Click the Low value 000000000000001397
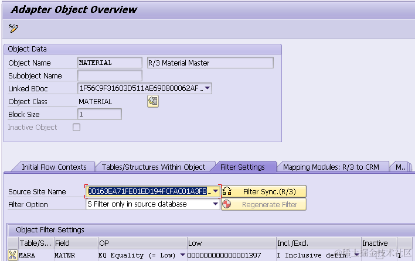This screenshot has width=415, height=261. [224, 256]
